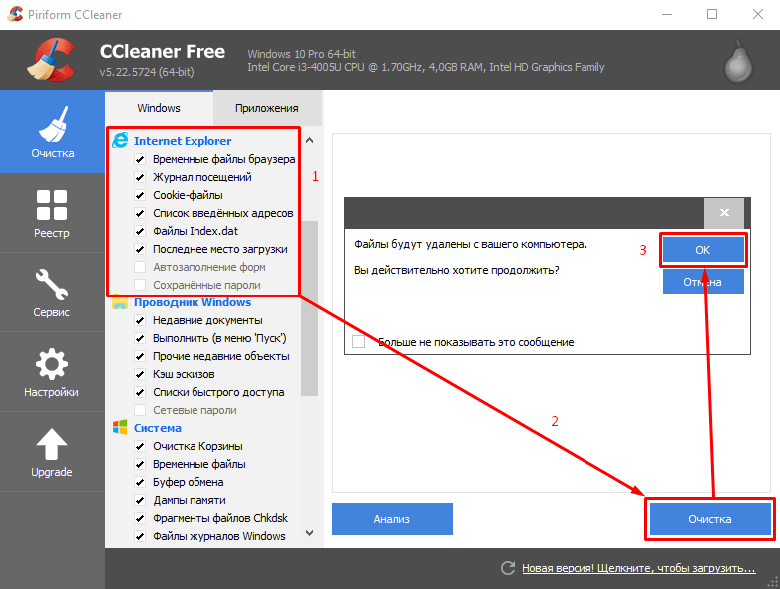Viewport: 780px width, 589px height.
Task: Uncheck Недавние документы
Action: point(140,321)
